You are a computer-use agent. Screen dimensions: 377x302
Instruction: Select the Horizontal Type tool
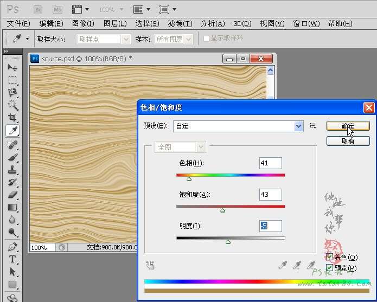[12, 259]
